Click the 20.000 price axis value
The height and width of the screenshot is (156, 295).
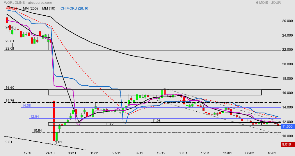click(x=287, y=64)
